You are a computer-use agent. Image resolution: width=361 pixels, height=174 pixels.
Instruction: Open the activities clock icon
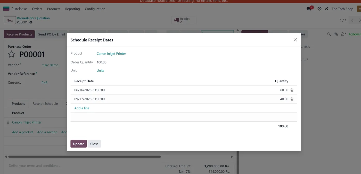coord(319,9)
